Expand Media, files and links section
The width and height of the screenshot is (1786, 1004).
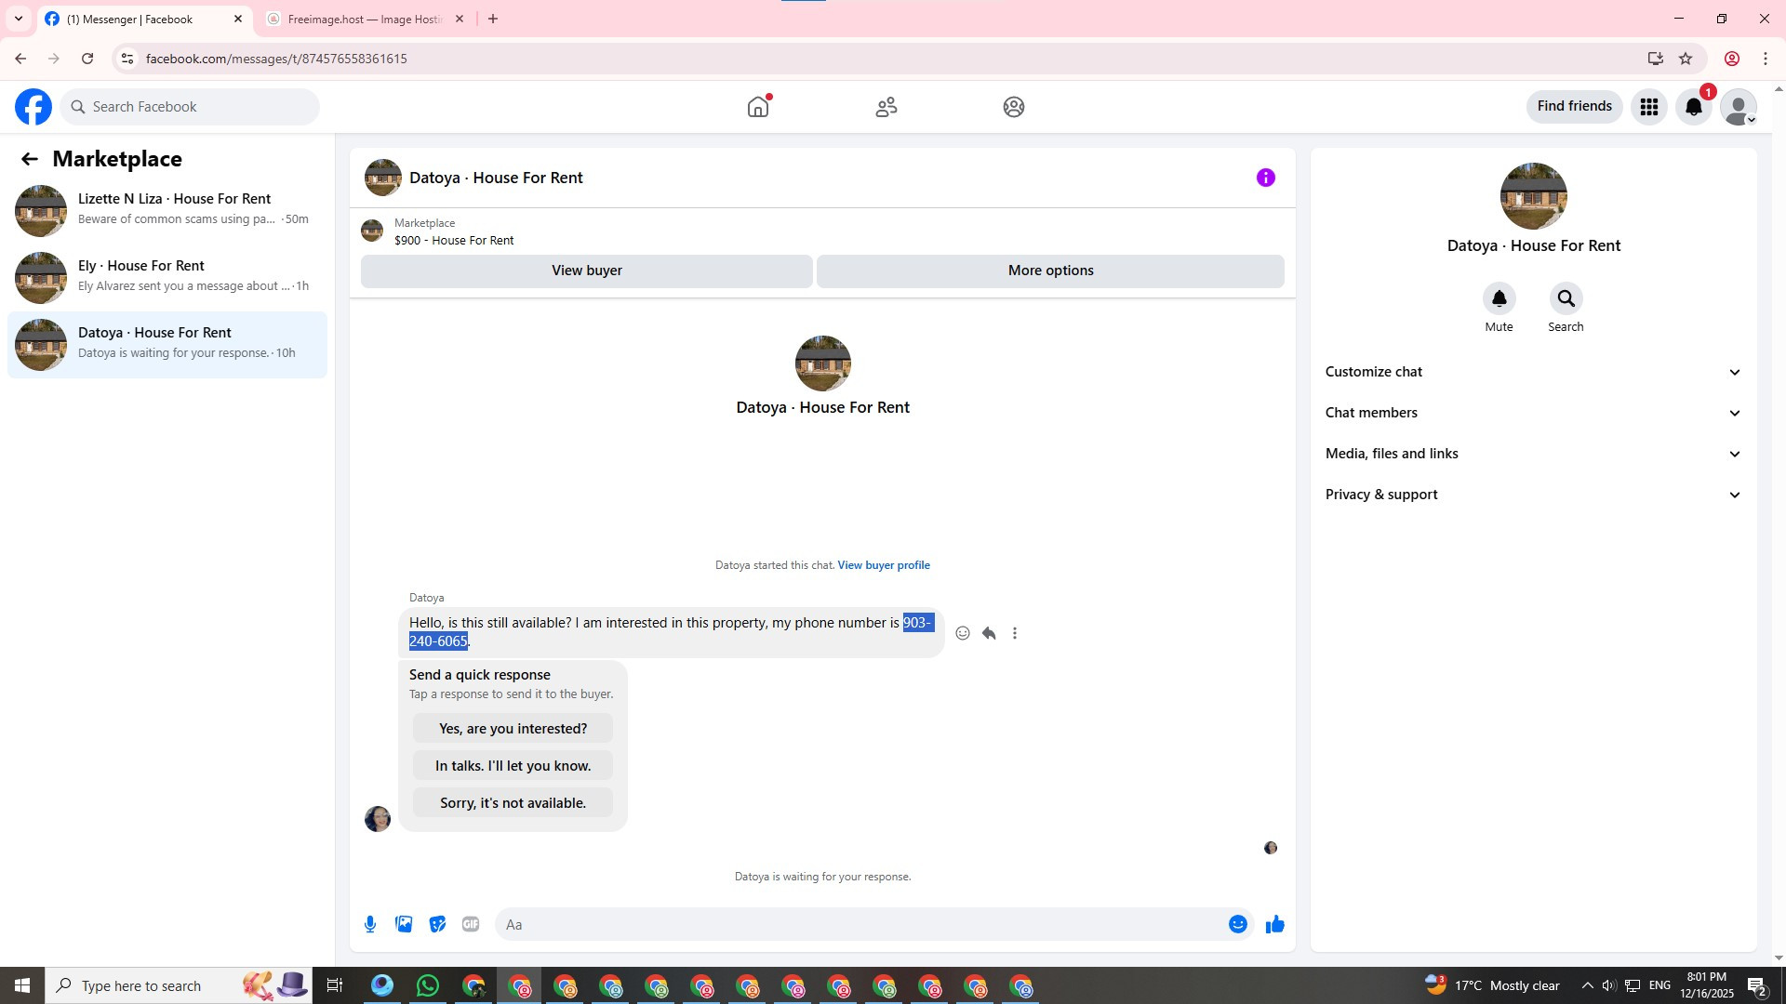1534,454
